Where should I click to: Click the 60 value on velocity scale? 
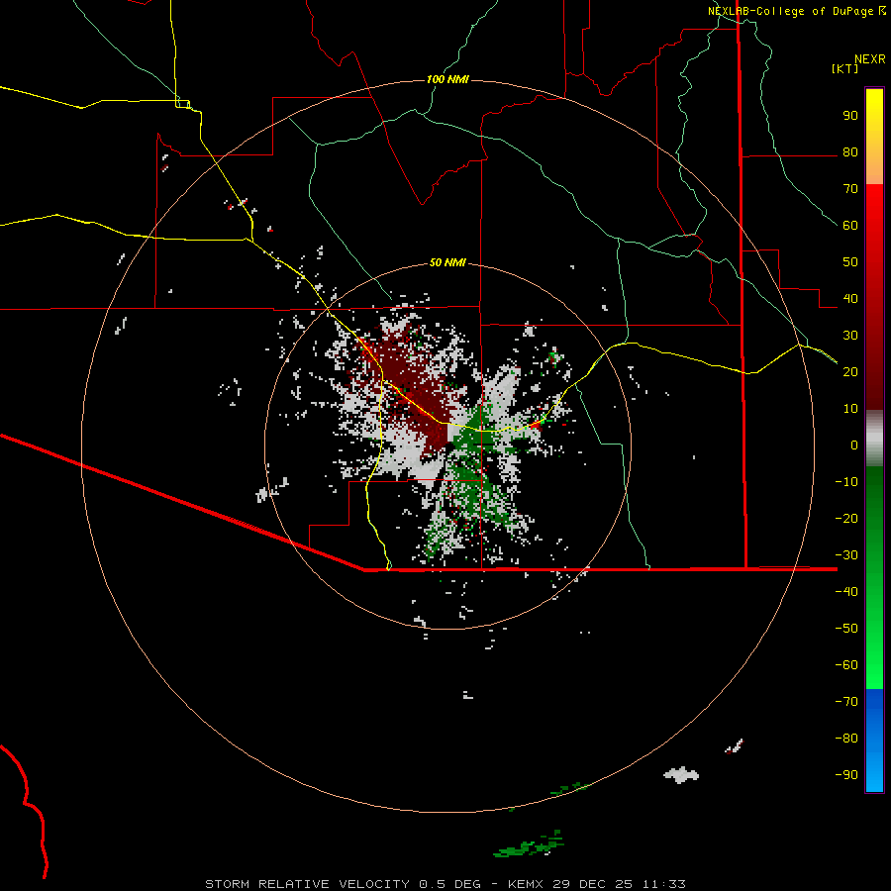(850, 226)
